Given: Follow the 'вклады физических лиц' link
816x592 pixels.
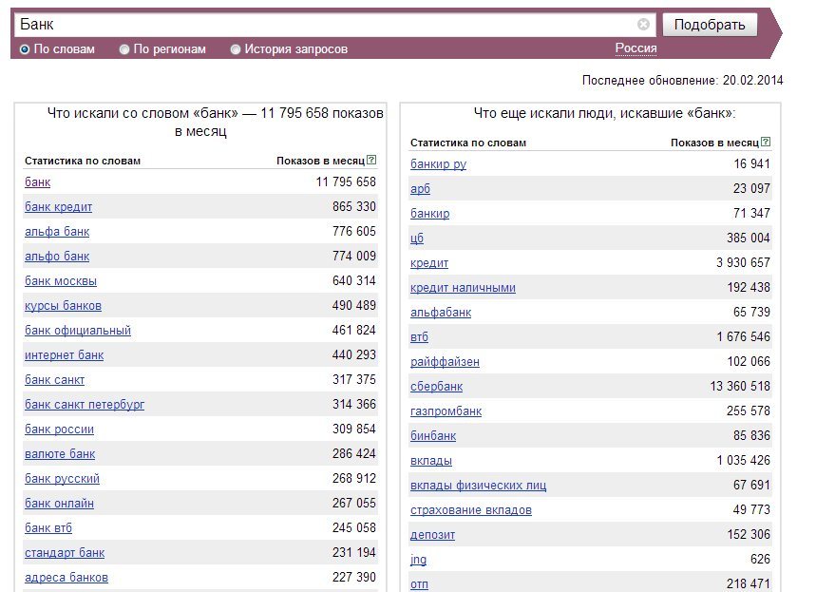Looking at the screenshot, I should (x=478, y=486).
